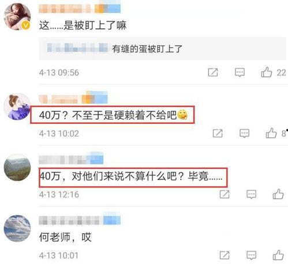Reply to the 4-13 09:56 comment
The image size is (288, 265).
tap(240, 72)
